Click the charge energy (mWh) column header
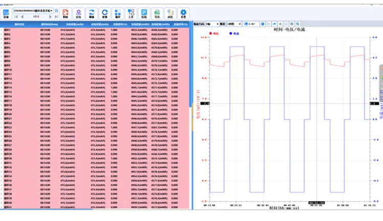This screenshot has width=383, height=221. tap(140, 25)
